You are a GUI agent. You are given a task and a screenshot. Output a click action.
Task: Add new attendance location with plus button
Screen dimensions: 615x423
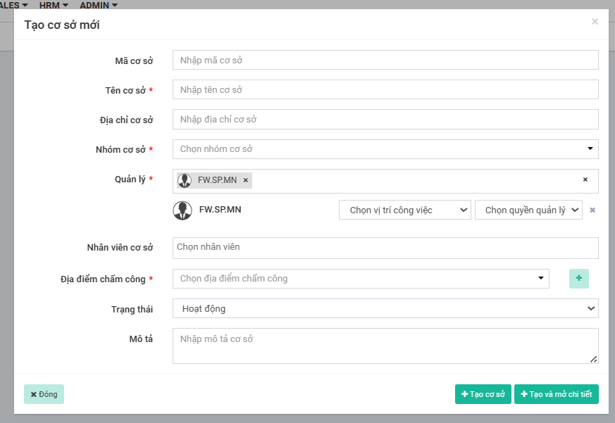(x=578, y=279)
